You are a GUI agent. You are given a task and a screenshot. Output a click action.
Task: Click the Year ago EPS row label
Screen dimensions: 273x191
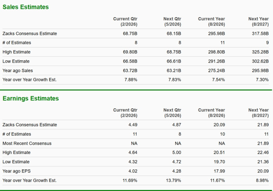[x=17, y=171]
